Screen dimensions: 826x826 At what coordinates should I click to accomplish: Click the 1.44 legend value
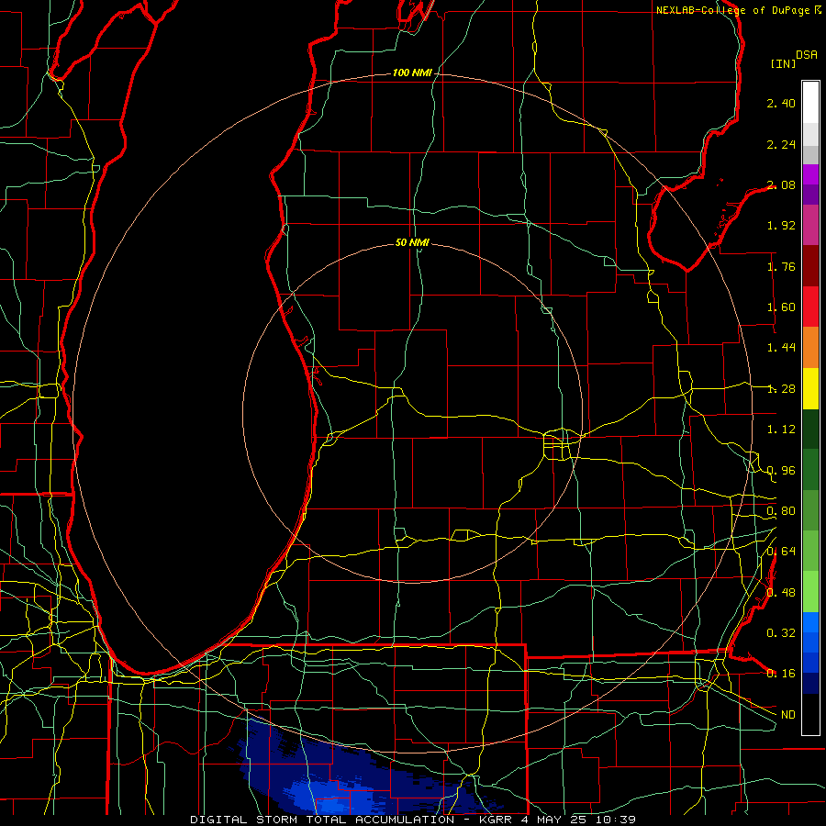[781, 348]
